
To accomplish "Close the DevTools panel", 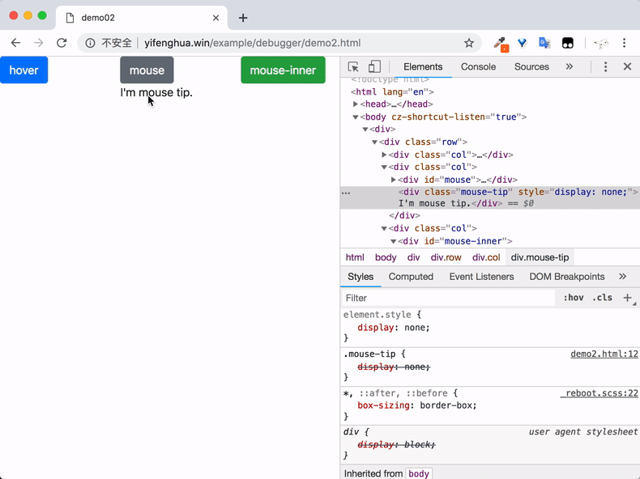I will coord(627,67).
